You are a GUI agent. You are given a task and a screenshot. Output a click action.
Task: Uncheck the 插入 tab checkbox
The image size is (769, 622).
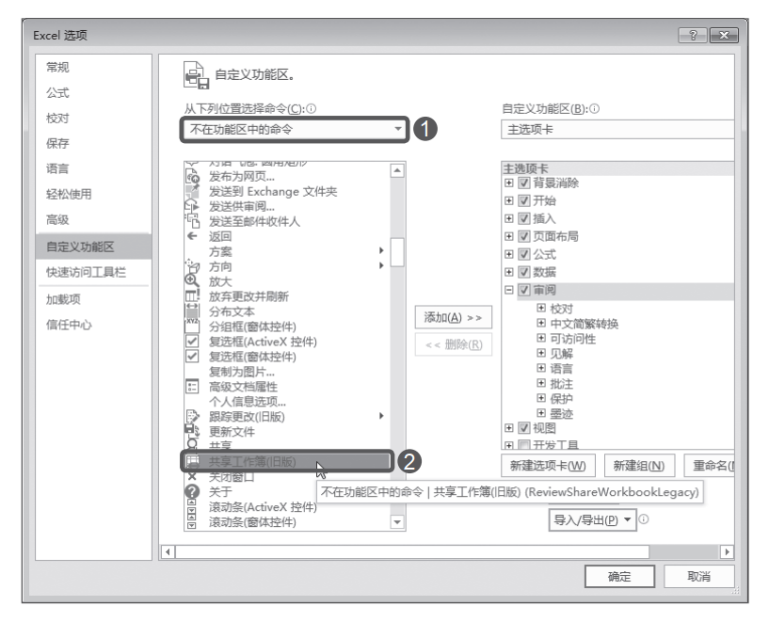pyautogui.click(x=524, y=218)
